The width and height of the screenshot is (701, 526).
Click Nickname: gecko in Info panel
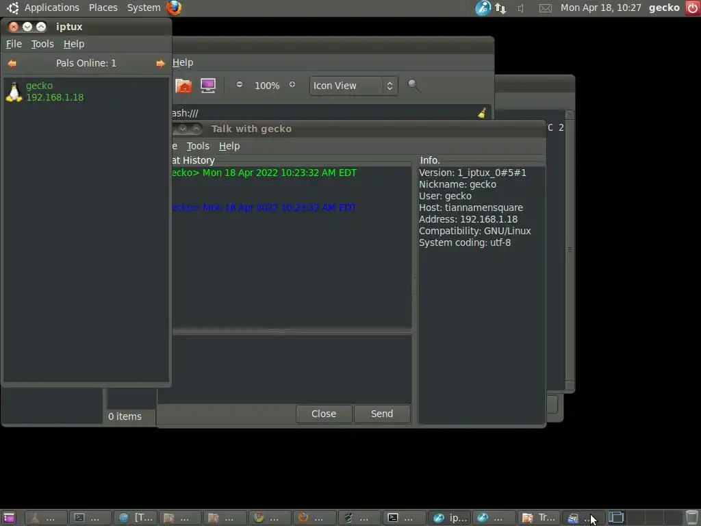[457, 184]
